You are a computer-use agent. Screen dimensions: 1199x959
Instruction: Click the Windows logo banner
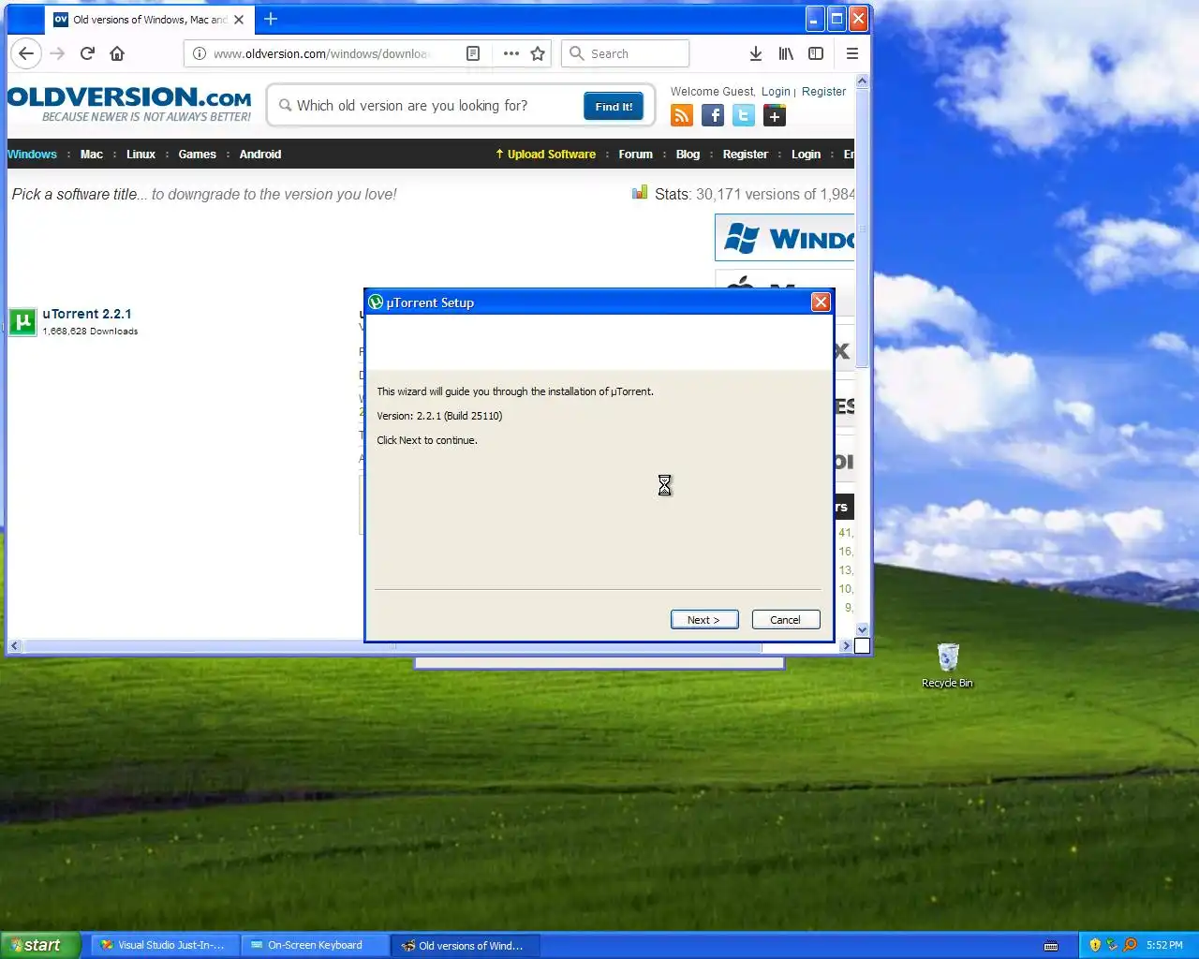785,238
